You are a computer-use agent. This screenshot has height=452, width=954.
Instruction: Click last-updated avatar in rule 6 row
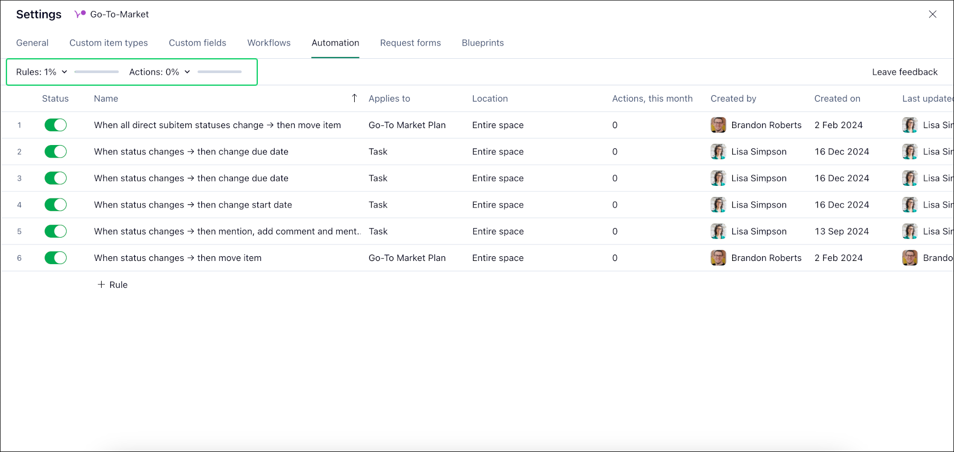point(910,258)
